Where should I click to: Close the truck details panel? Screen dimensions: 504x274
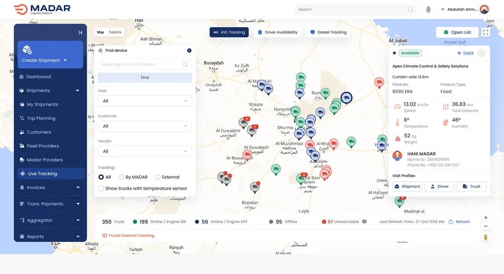[x=481, y=53]
